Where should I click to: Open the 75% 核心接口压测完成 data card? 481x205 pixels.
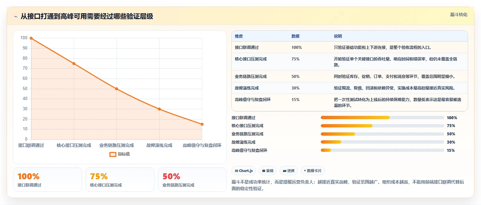click(x=120, y=180)
